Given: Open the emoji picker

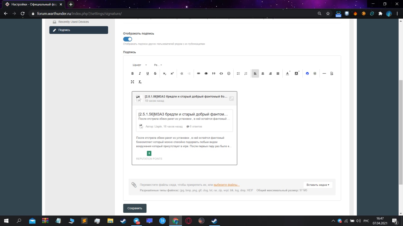Looking at the screenshot, I should pos(229,73).
